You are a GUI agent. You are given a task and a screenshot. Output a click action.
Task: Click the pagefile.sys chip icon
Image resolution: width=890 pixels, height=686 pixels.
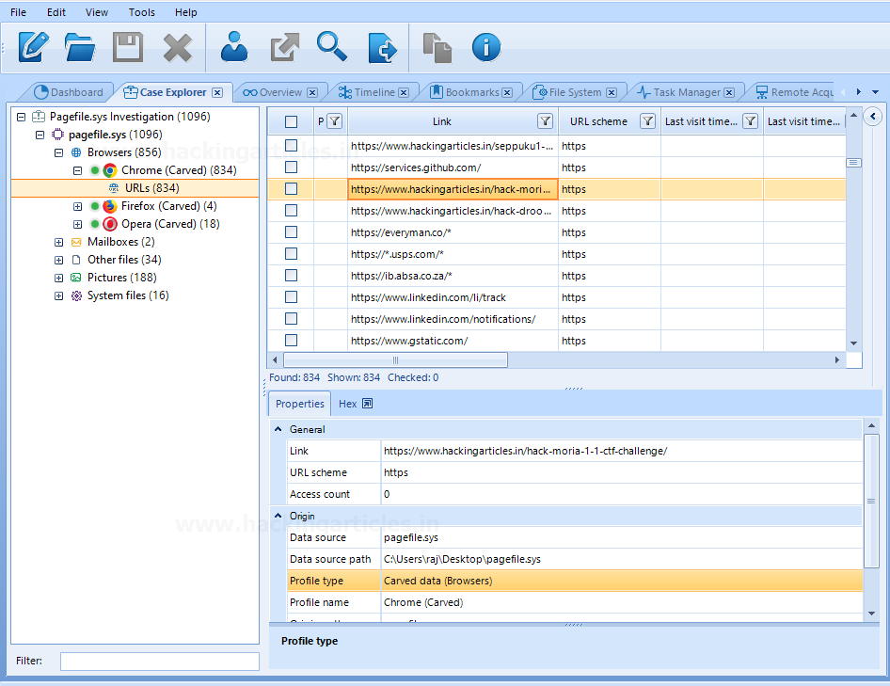(x=58, y=135)
